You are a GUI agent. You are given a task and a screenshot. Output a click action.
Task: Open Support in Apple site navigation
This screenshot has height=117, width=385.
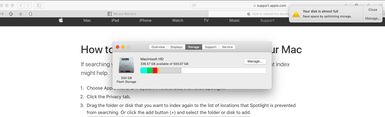pyautogui.click(x=267, y=21)
